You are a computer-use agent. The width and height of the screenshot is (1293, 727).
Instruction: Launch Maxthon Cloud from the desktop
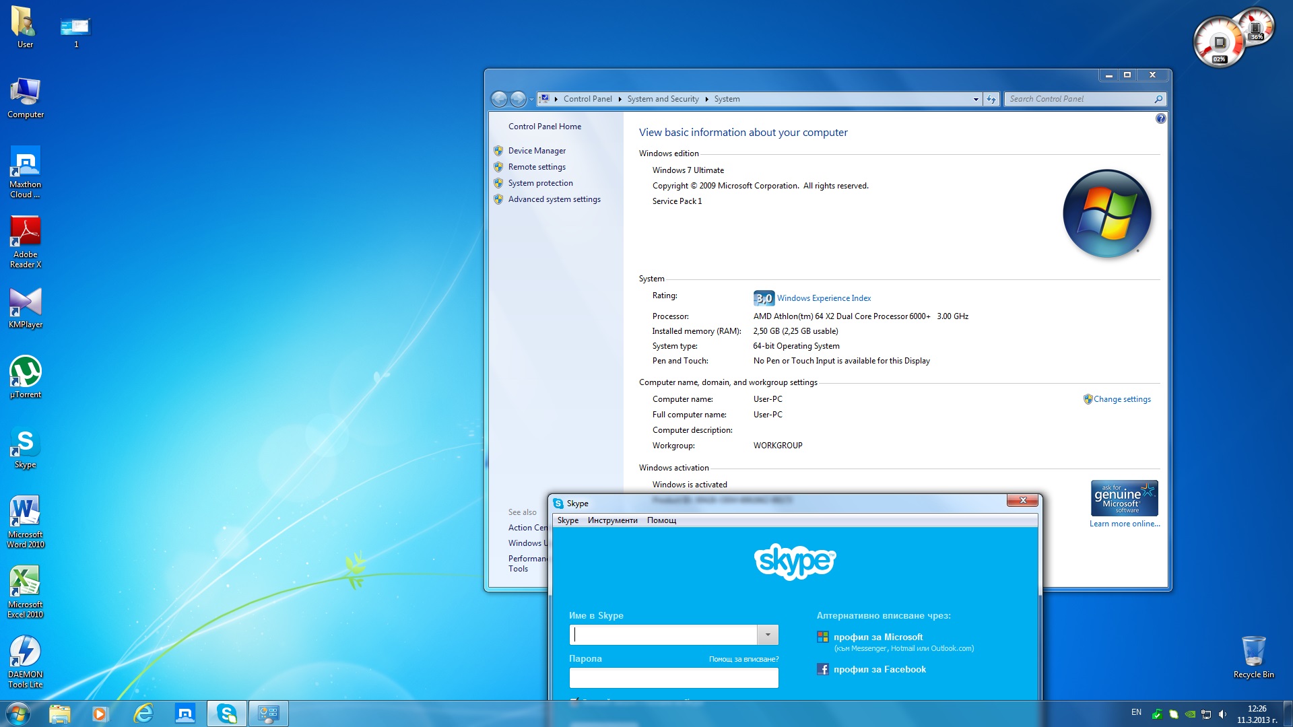pos(25,172)
